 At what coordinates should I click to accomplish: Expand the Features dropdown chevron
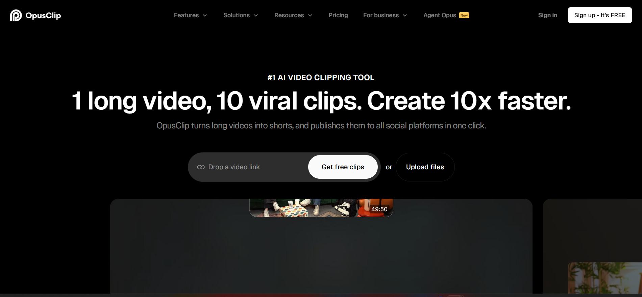205,16
